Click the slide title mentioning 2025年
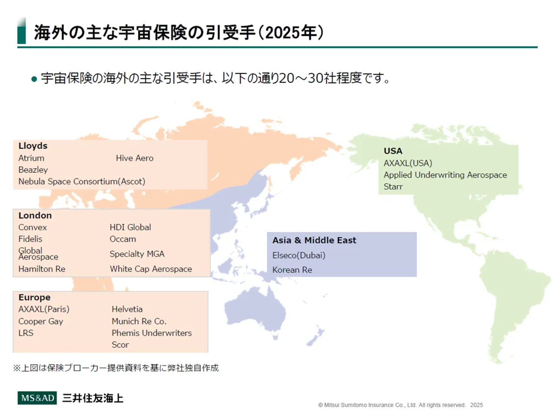The height and width of the screenshot is (414, 556). pyautogui.click(x=179, y=33)
